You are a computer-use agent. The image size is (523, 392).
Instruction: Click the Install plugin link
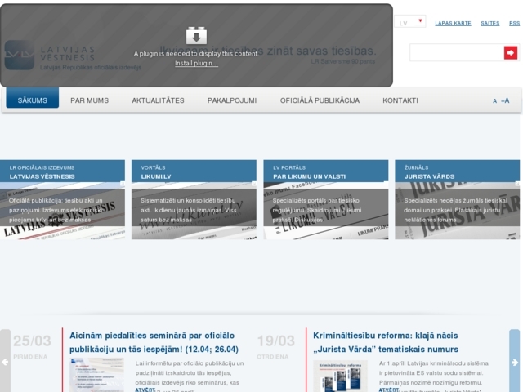[196, 63]
